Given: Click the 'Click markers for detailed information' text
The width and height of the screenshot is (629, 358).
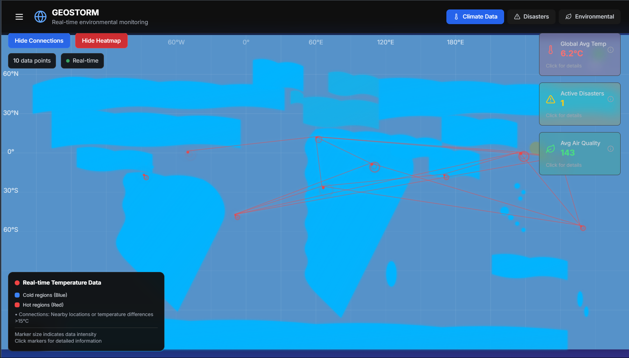Looking at the screenshot, I should click(58, 341).
